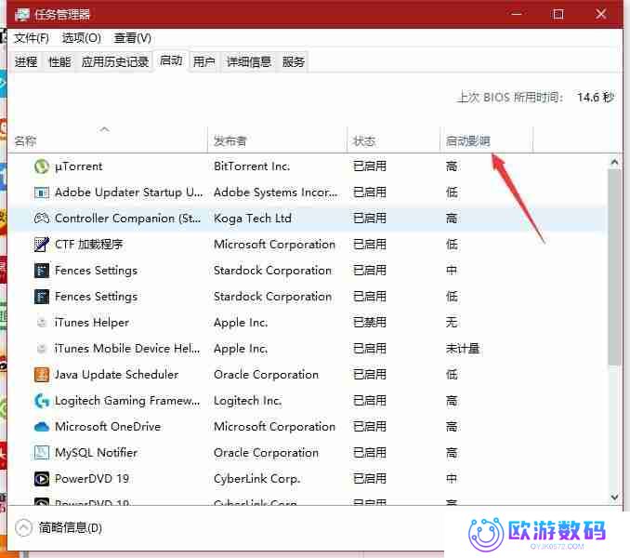
Task: Click the Java Update Scheduler icon
Action: tap(42, 375)
